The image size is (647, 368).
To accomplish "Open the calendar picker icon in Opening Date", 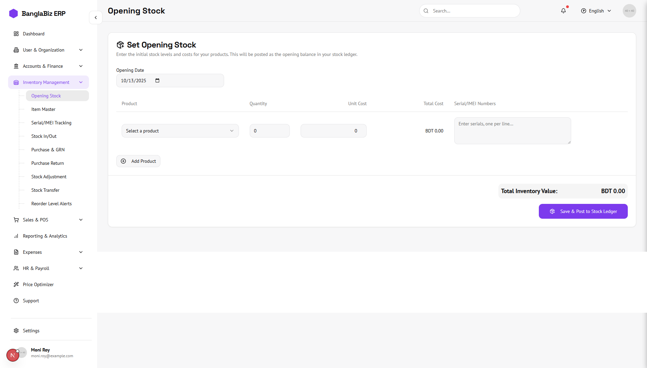I will coord(157,81).
